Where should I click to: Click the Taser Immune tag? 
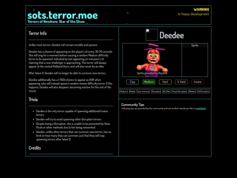[143, 91]
